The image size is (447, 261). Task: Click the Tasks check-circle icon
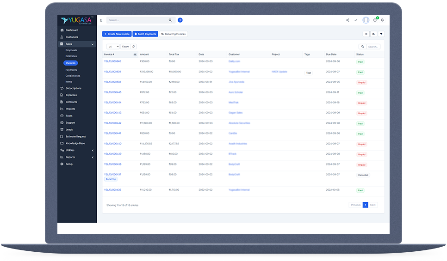pos(62,116)
